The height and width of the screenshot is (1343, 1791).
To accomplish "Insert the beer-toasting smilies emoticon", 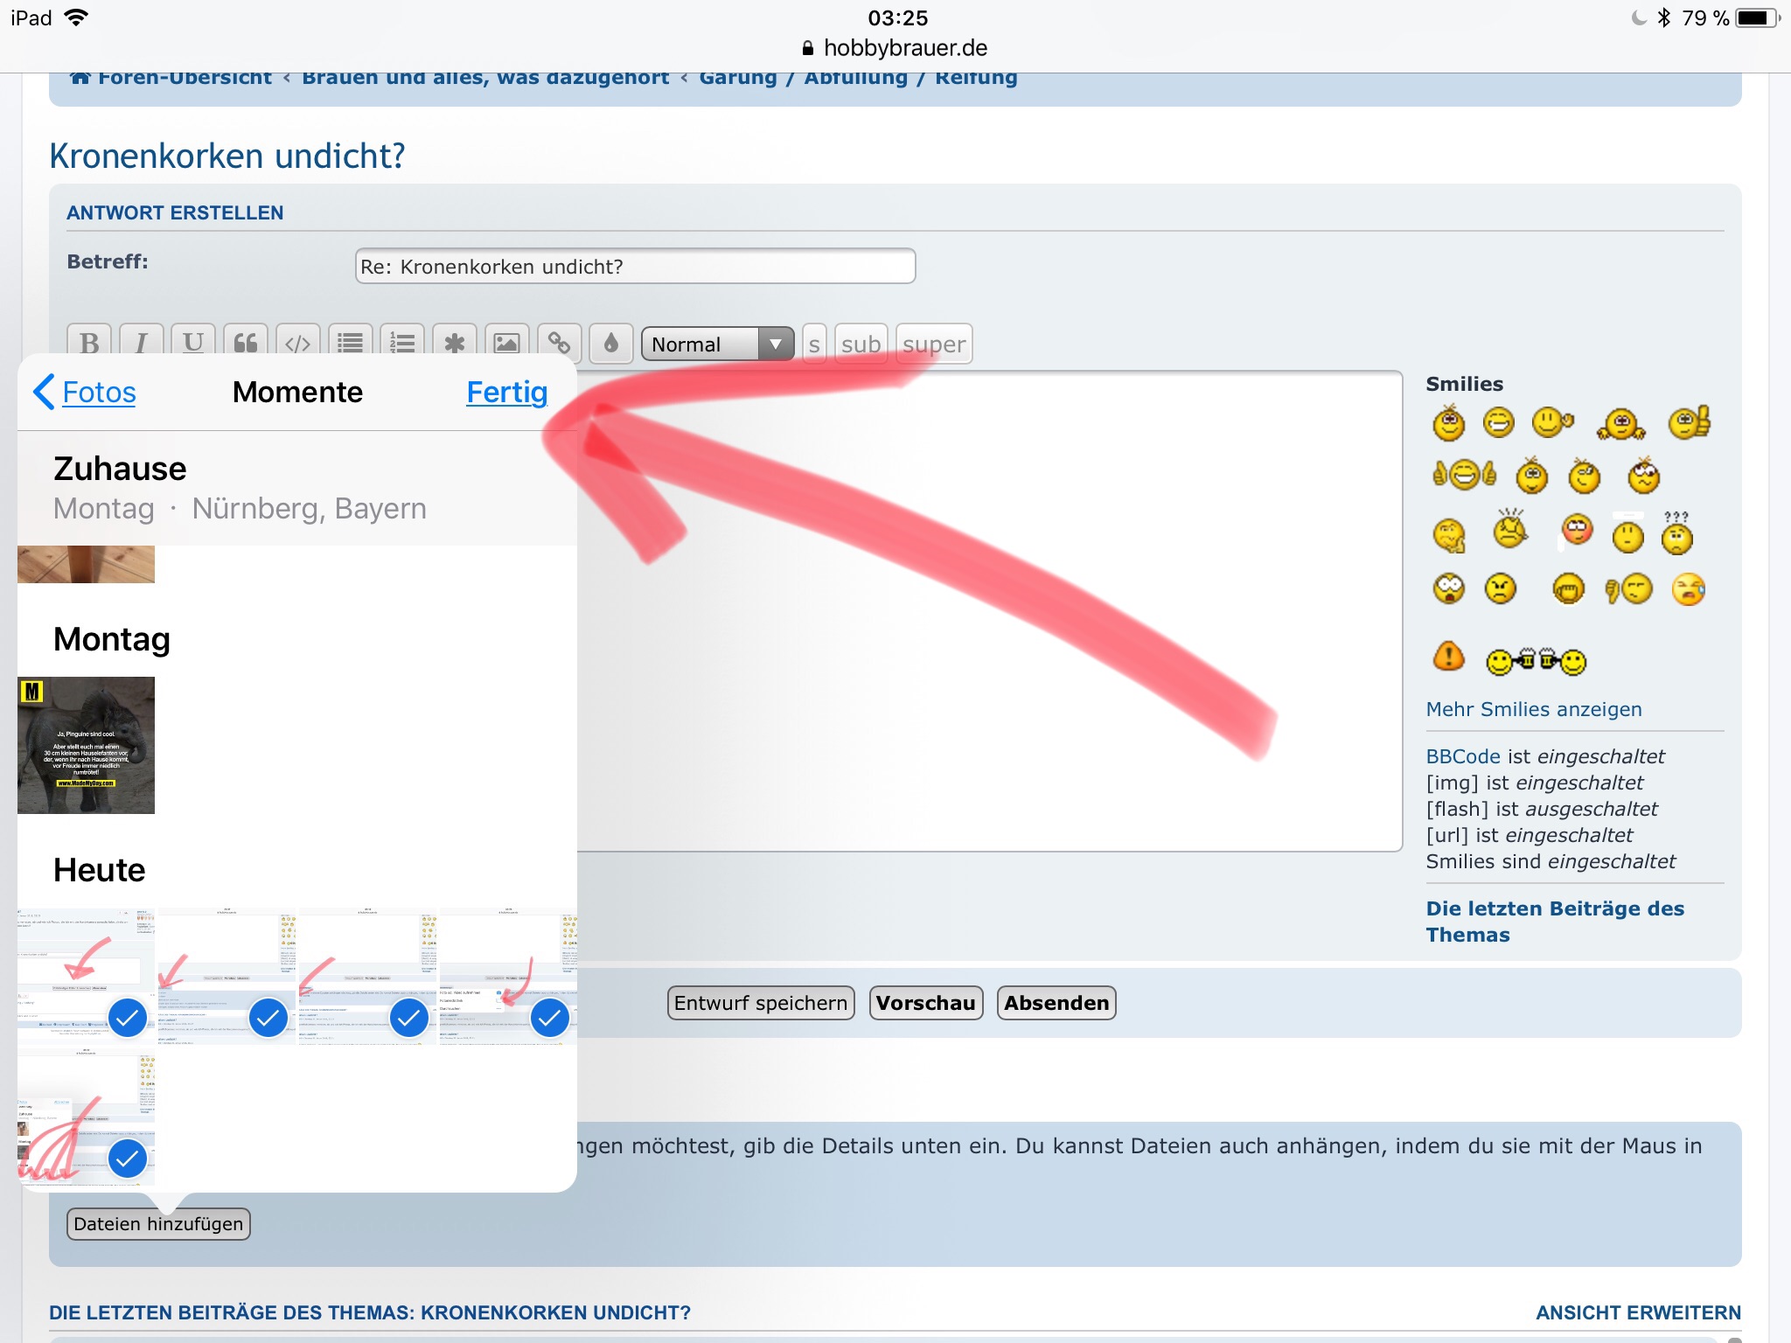I will coord(1536,661).
